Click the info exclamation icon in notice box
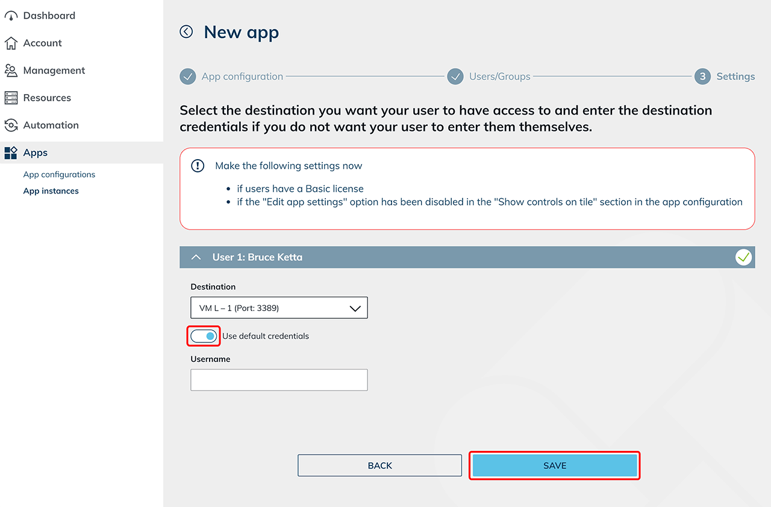Image resolution: width=771 pixels, height=507 pixels. coord(198,166)
